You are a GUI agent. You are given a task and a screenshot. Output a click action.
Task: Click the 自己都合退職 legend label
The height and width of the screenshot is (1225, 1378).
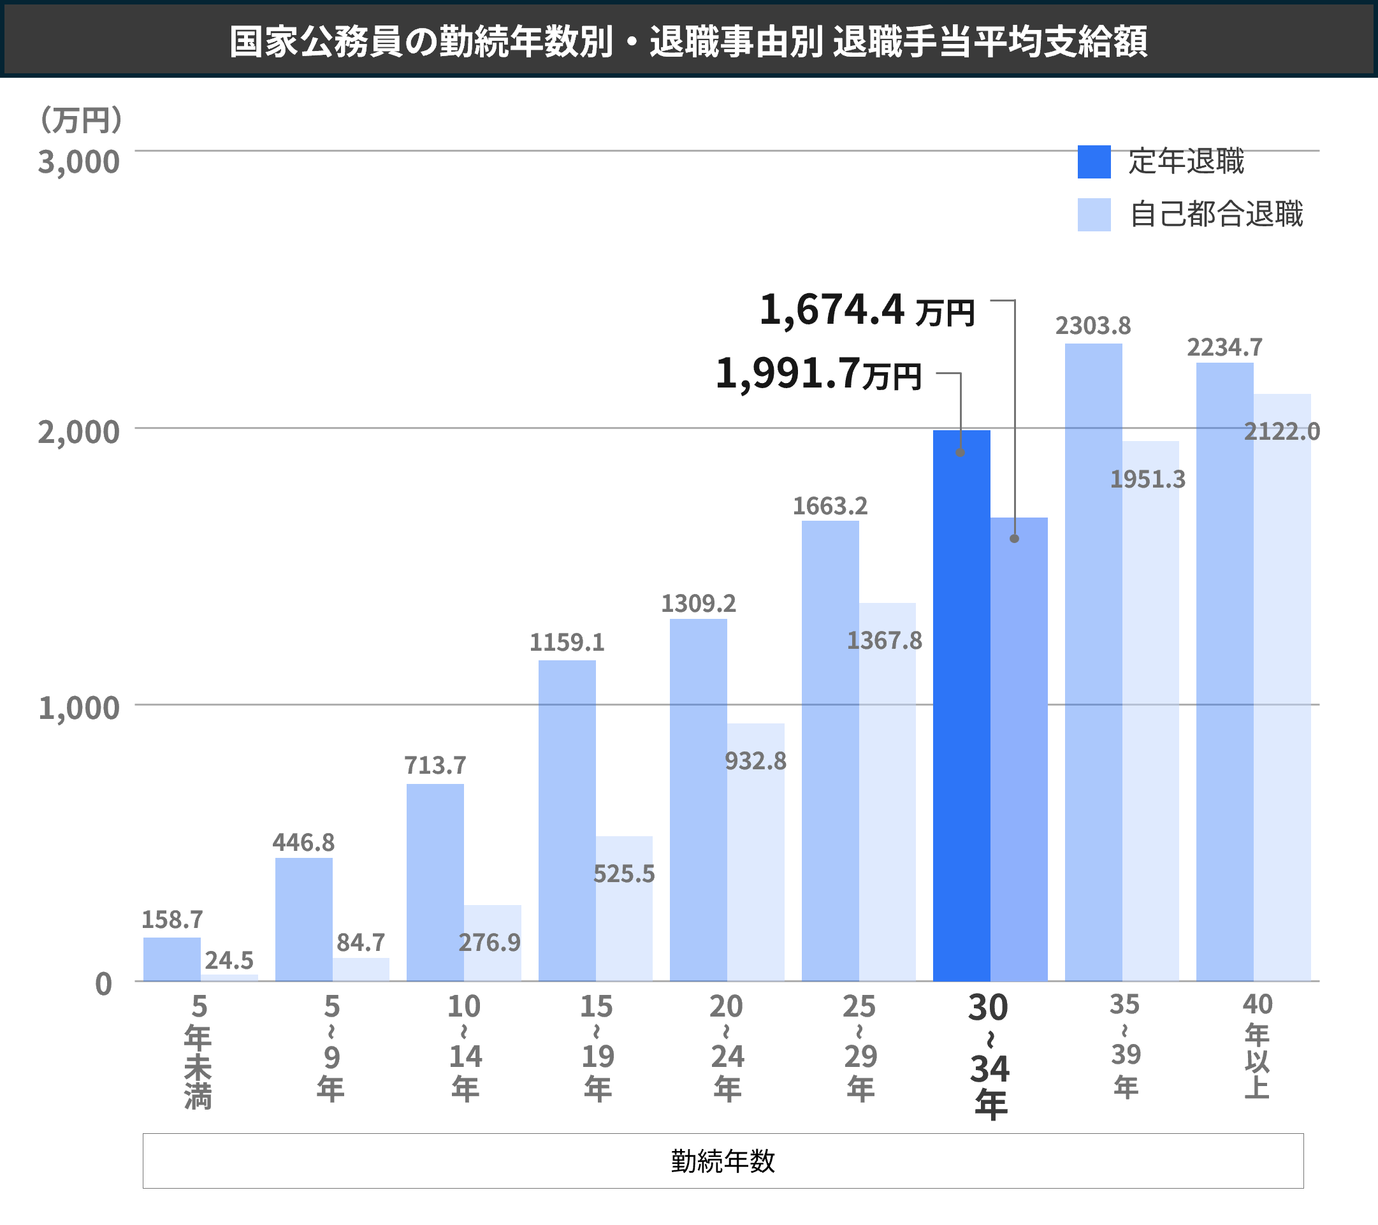click(1215, 214)
